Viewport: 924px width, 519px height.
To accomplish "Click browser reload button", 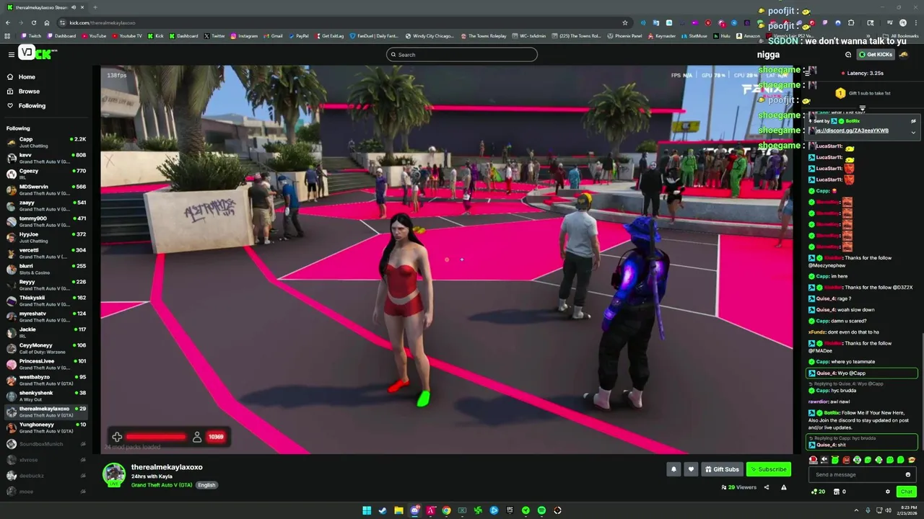I will (34, 22).
